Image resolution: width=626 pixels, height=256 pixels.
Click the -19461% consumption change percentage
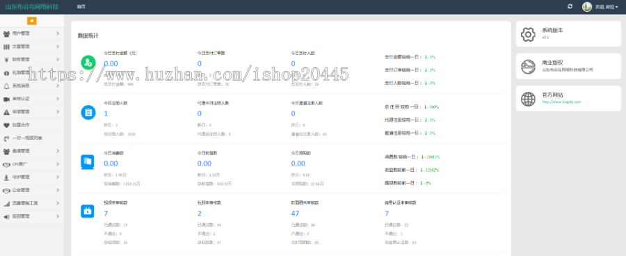[431, 157]
